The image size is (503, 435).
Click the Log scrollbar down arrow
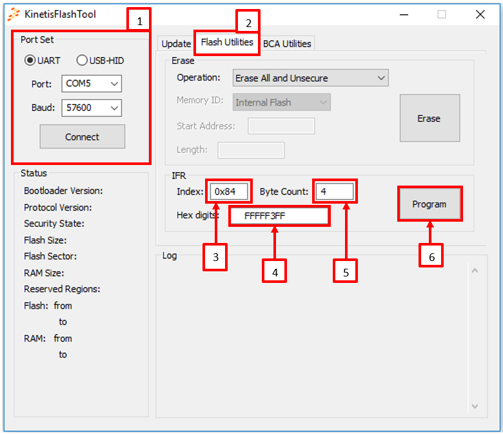point(475,406)
